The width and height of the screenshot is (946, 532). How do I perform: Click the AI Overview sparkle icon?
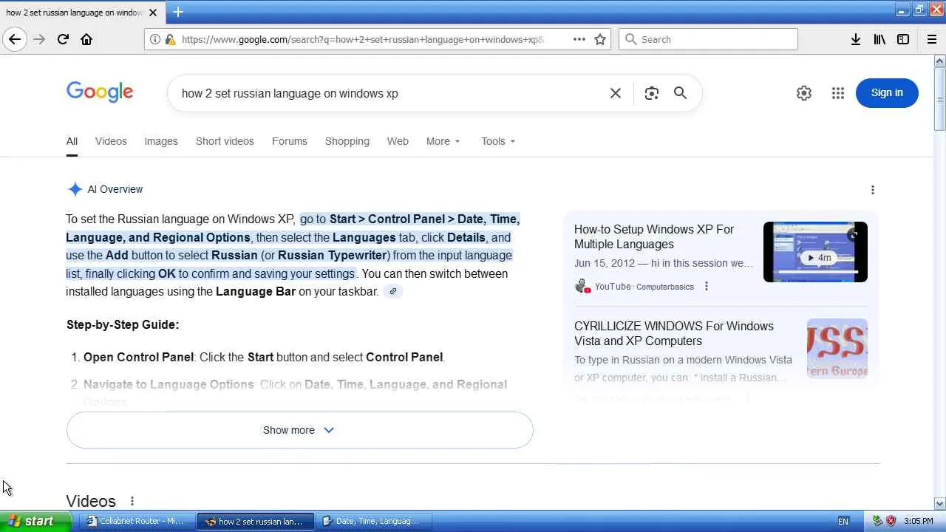[x=75, y=189]
